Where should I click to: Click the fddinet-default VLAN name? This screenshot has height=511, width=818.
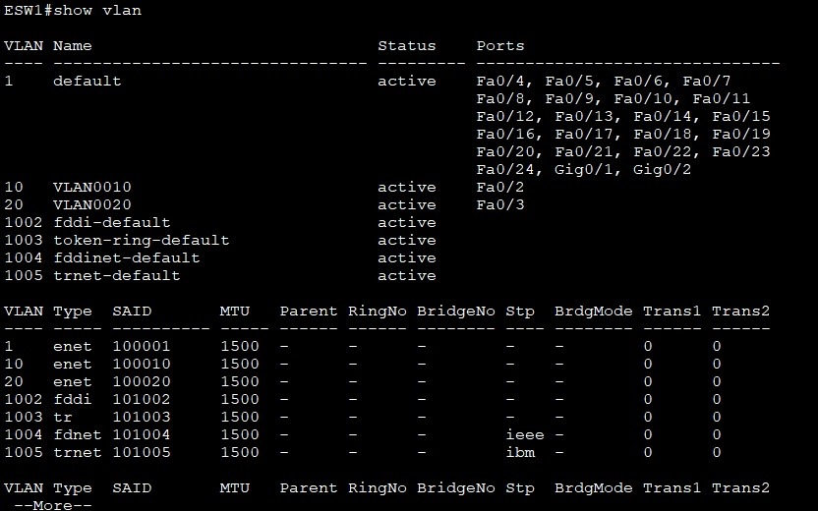[126, 257]
